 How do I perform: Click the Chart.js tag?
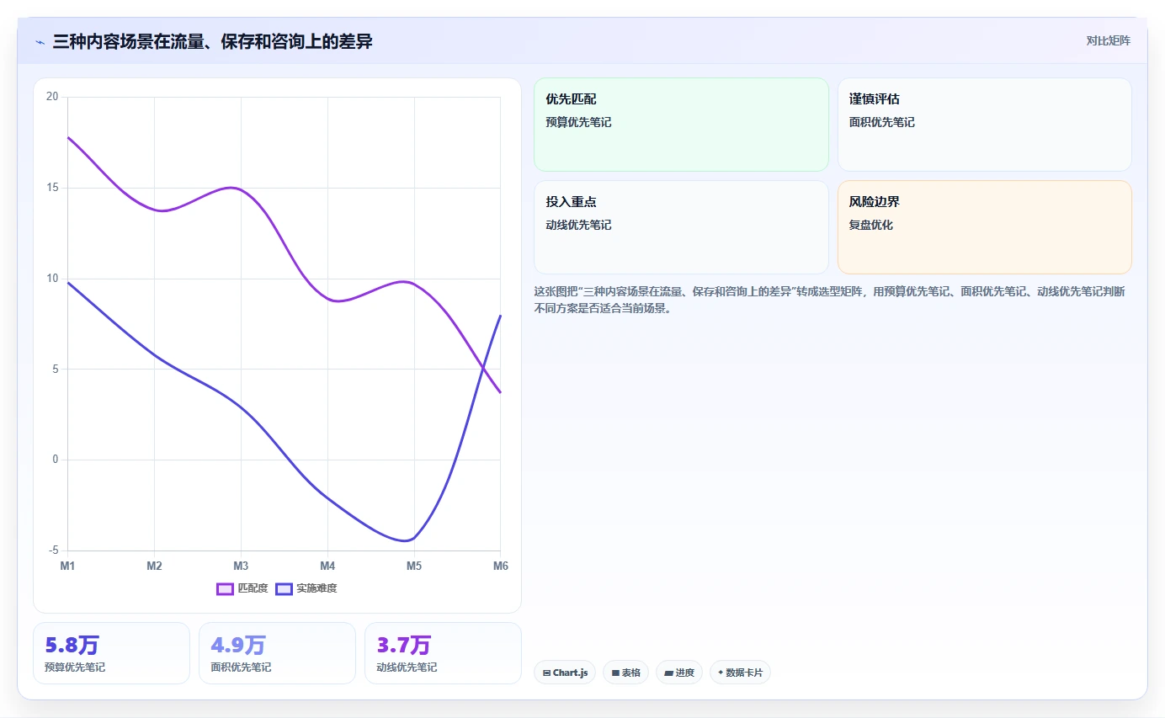click(565, 673)
